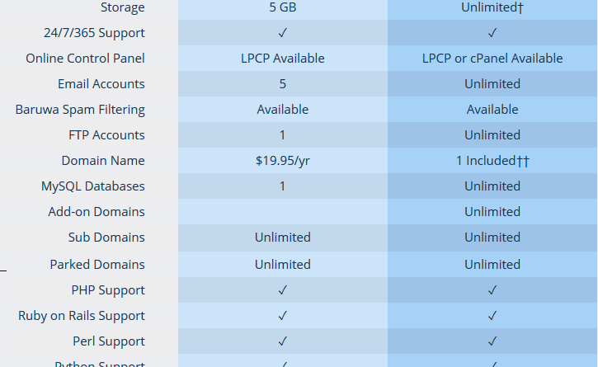Image resolution: width=598 pixels, height=367 pixels.
Task: Select PHP Support checkmark in first plan column
Action: [283, 290]
